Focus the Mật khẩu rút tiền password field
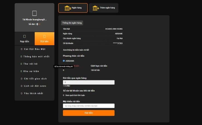 tap(89, 106)
